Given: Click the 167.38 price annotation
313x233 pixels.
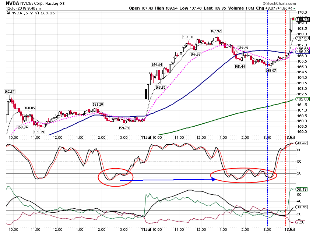Looking at the screenshot, I should tap(188, 37).
